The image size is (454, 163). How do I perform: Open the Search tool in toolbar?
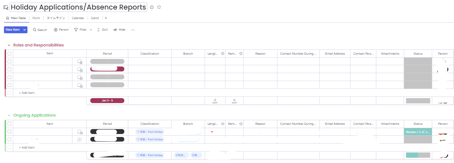point(40,30)
